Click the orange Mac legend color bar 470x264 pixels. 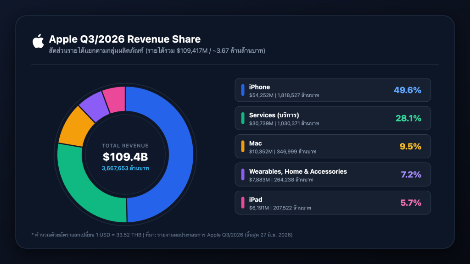pos(243,146)
